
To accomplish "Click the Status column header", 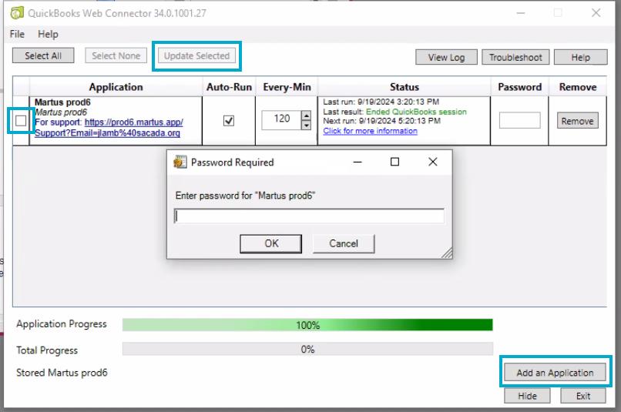I will 404,87.
